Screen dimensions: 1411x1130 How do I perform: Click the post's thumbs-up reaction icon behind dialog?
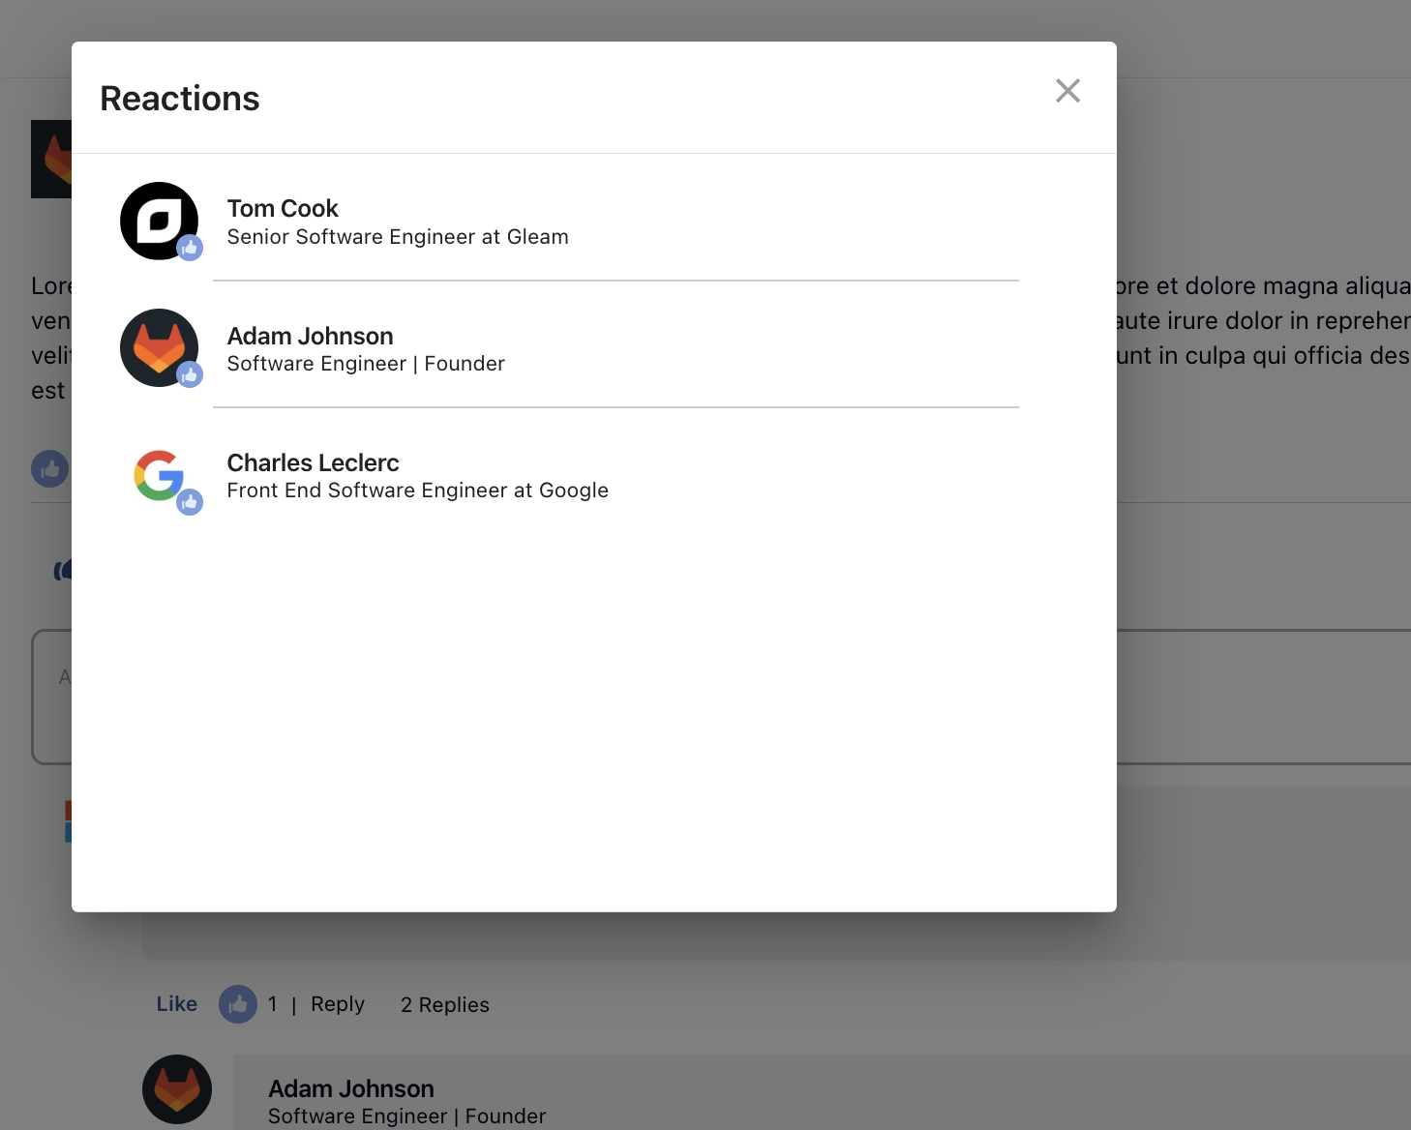(50, 469)
